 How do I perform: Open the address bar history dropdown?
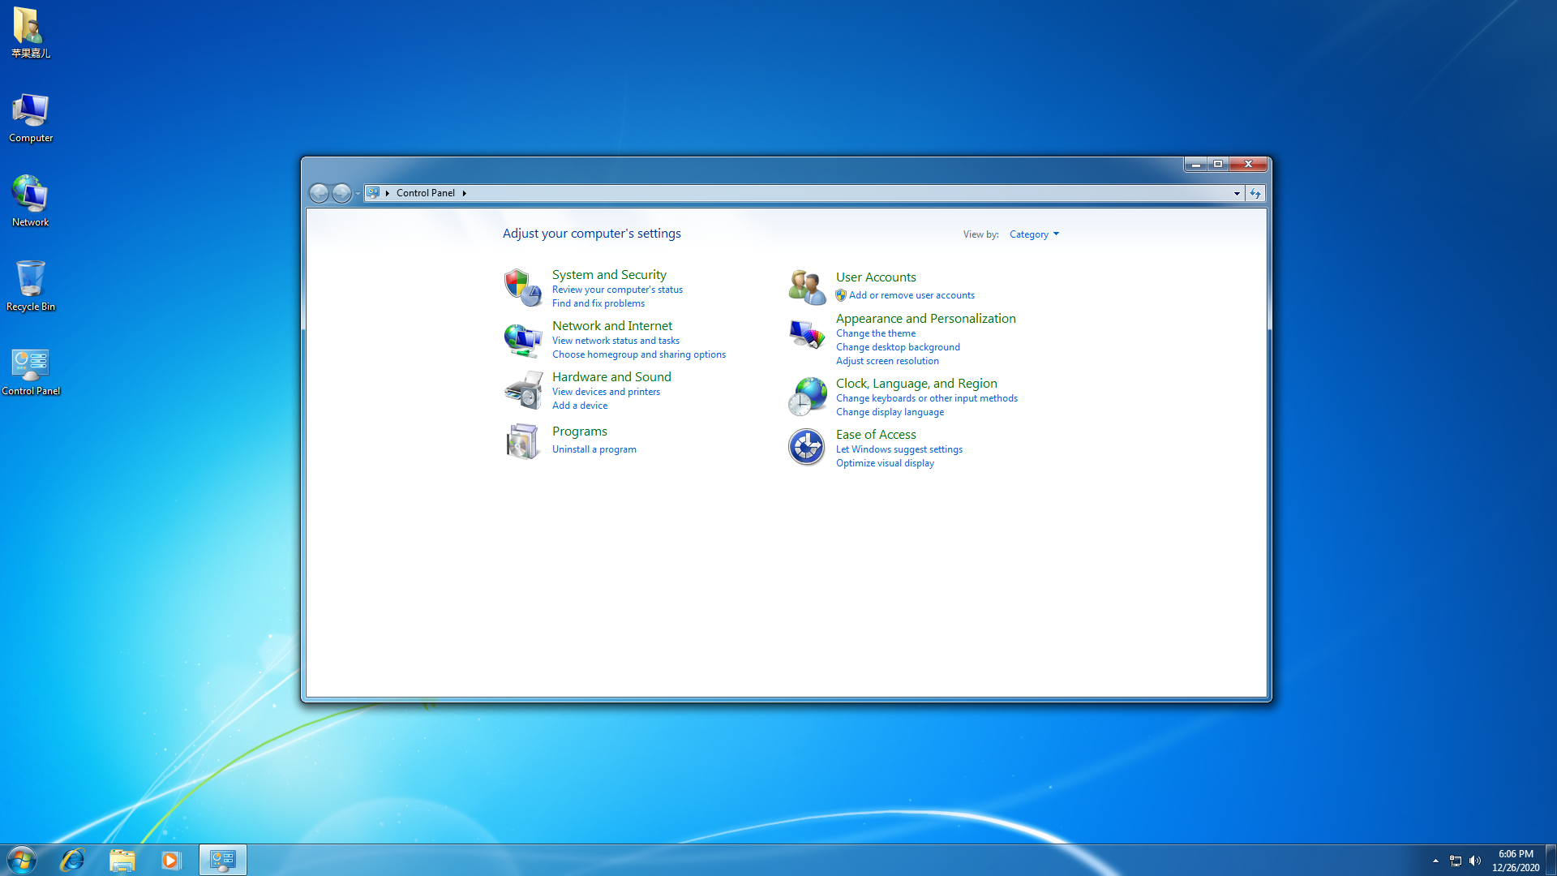1236,193
